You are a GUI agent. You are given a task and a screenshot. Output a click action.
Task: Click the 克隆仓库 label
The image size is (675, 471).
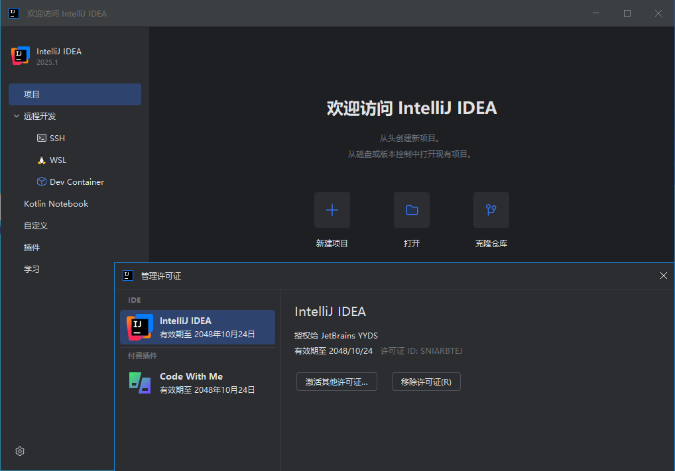(x=491, y=244)
